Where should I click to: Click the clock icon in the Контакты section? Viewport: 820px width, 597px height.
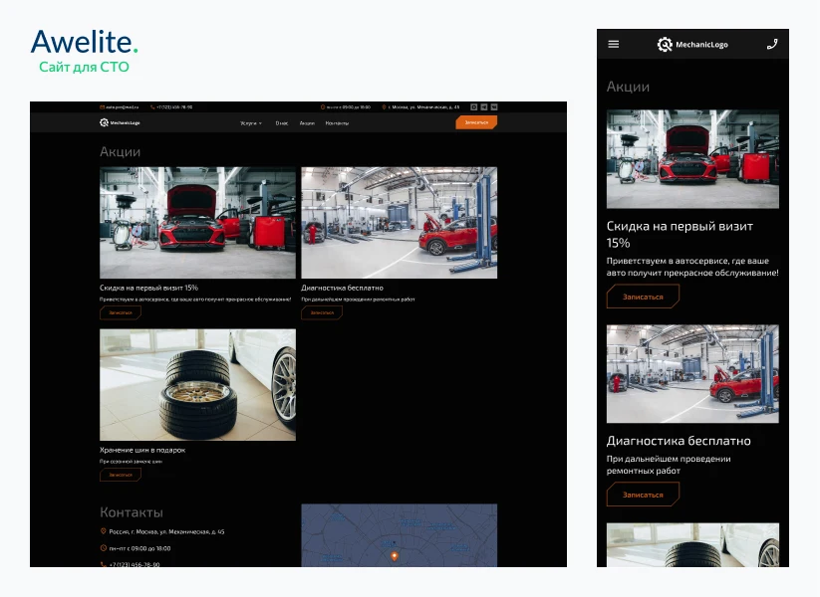103,548
